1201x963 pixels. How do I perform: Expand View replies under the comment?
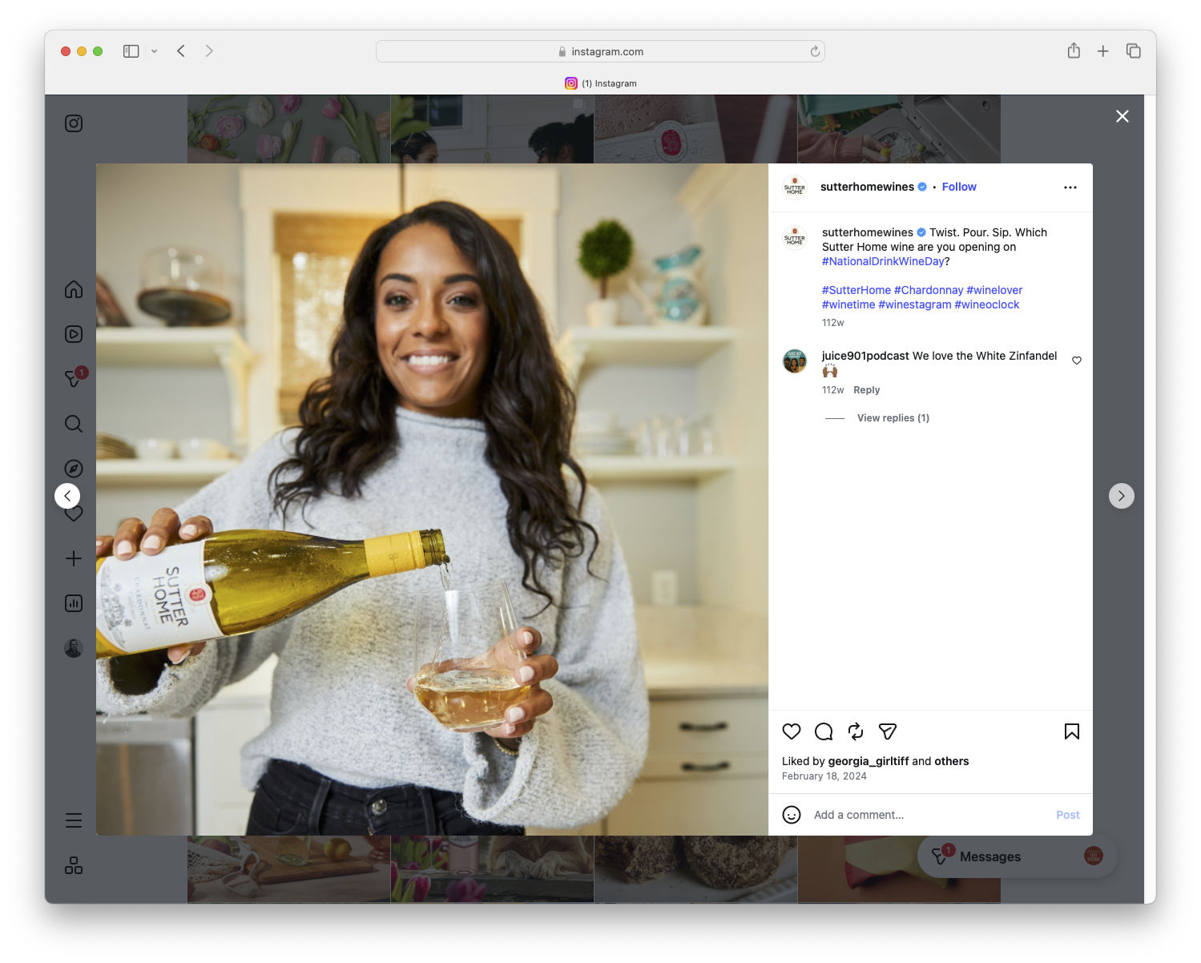point(893,417)
